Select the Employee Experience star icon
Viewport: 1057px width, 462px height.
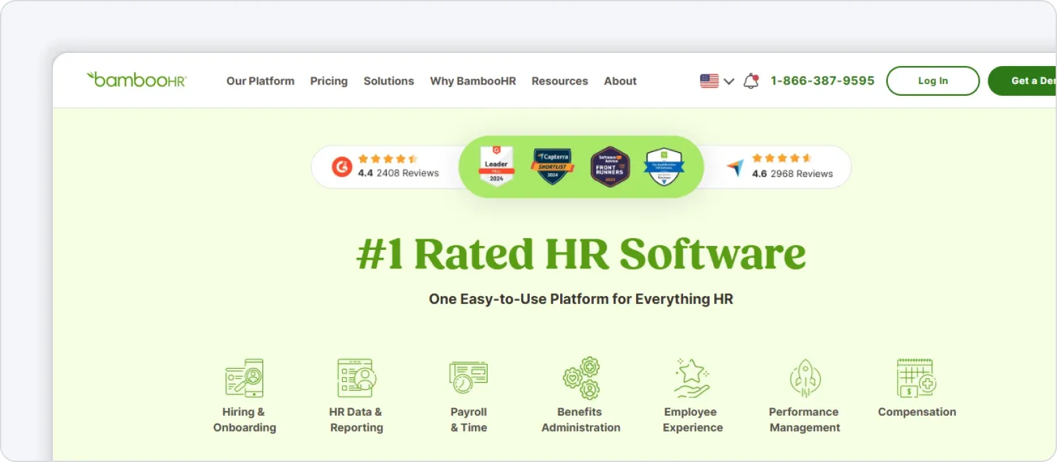pyautogui.click(x=692, y=378)
